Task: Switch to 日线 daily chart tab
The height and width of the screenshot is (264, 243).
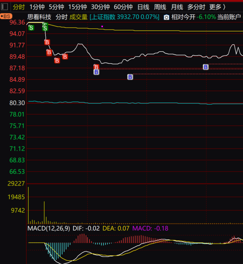Action: pyautogui.click(x=143, y=7)
